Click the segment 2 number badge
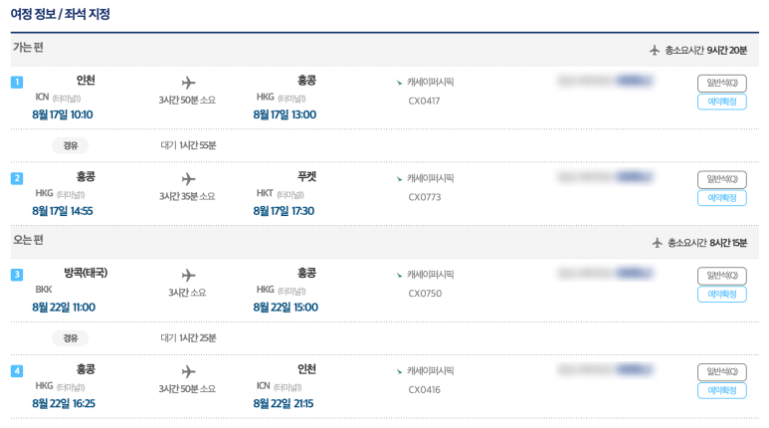 tap(17, 178)
